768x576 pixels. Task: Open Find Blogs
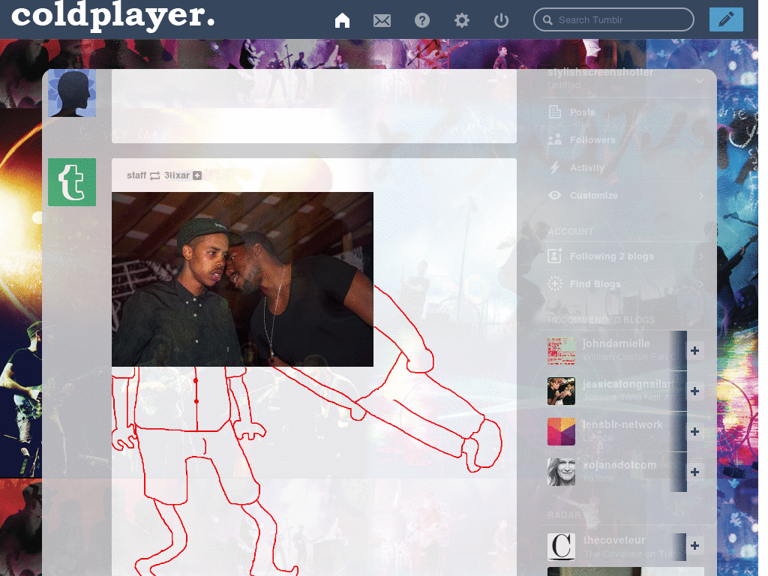626,284
